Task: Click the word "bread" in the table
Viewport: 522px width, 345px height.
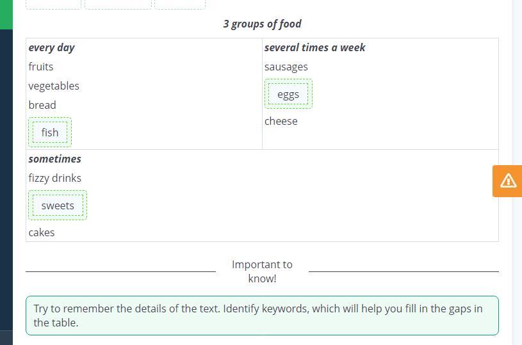Action: tap(42, 105)
